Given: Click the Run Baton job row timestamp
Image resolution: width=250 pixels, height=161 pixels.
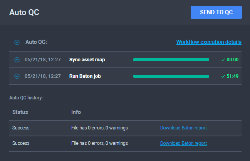Looking at the screenshot, I should 42,76.
